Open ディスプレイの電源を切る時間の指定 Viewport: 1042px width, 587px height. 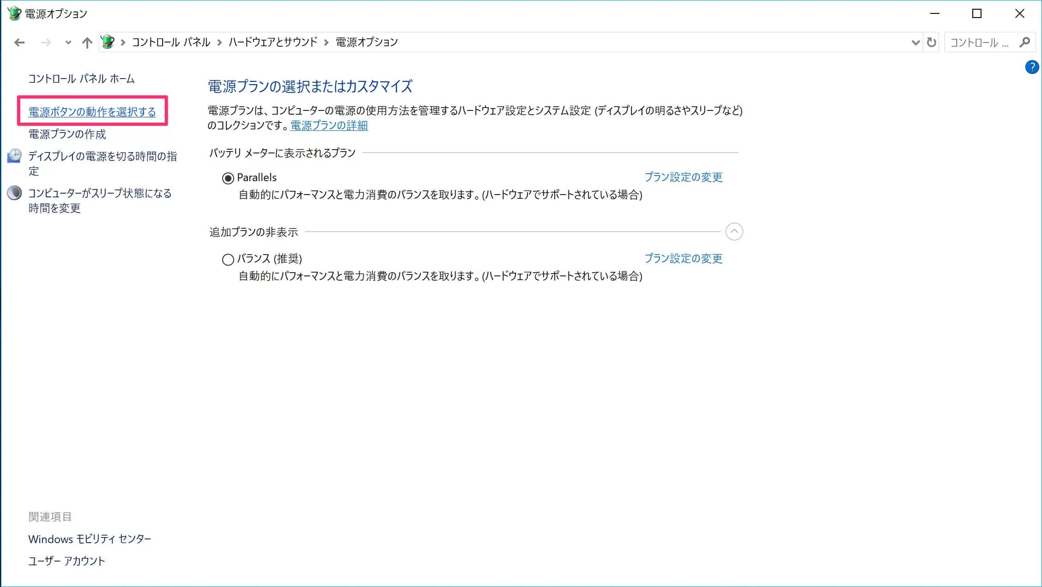point(103,163)
